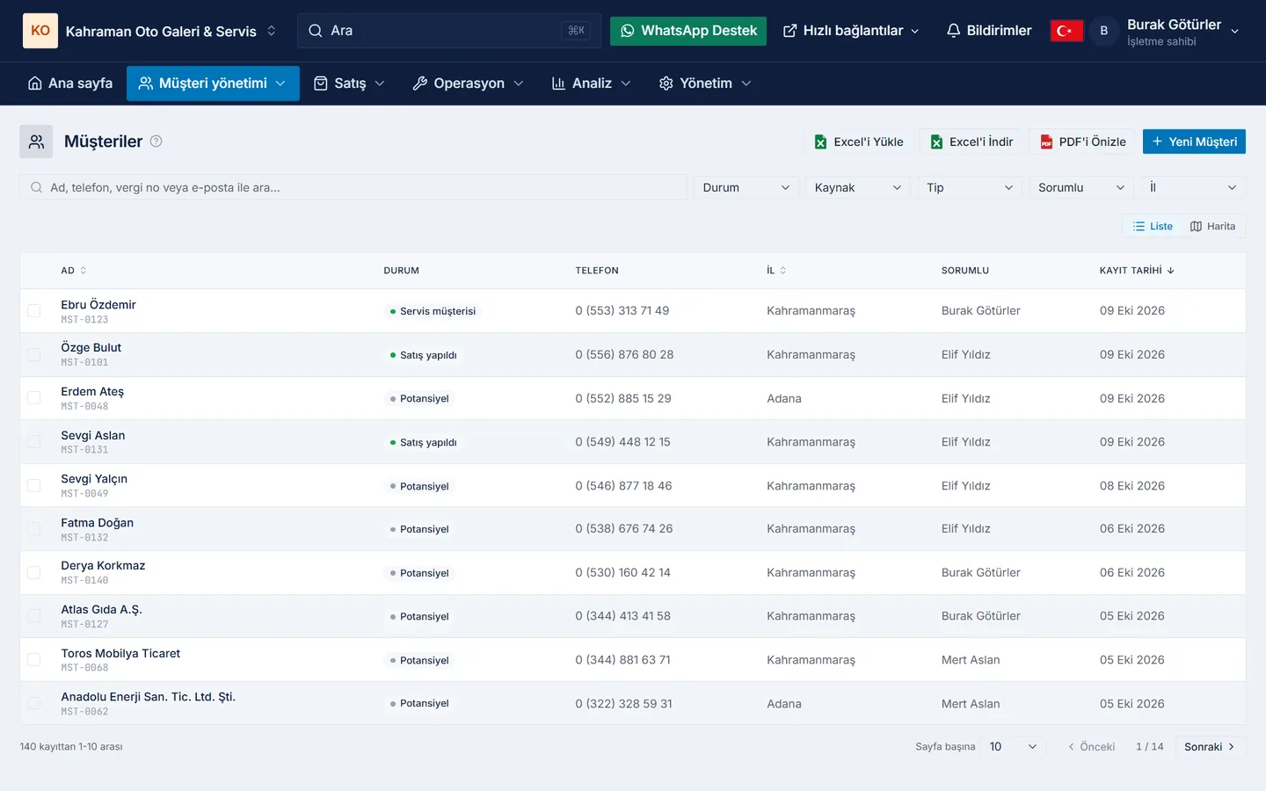1266x791 pixels.
Task: Open the Operasyon menu
Action: 468,83
